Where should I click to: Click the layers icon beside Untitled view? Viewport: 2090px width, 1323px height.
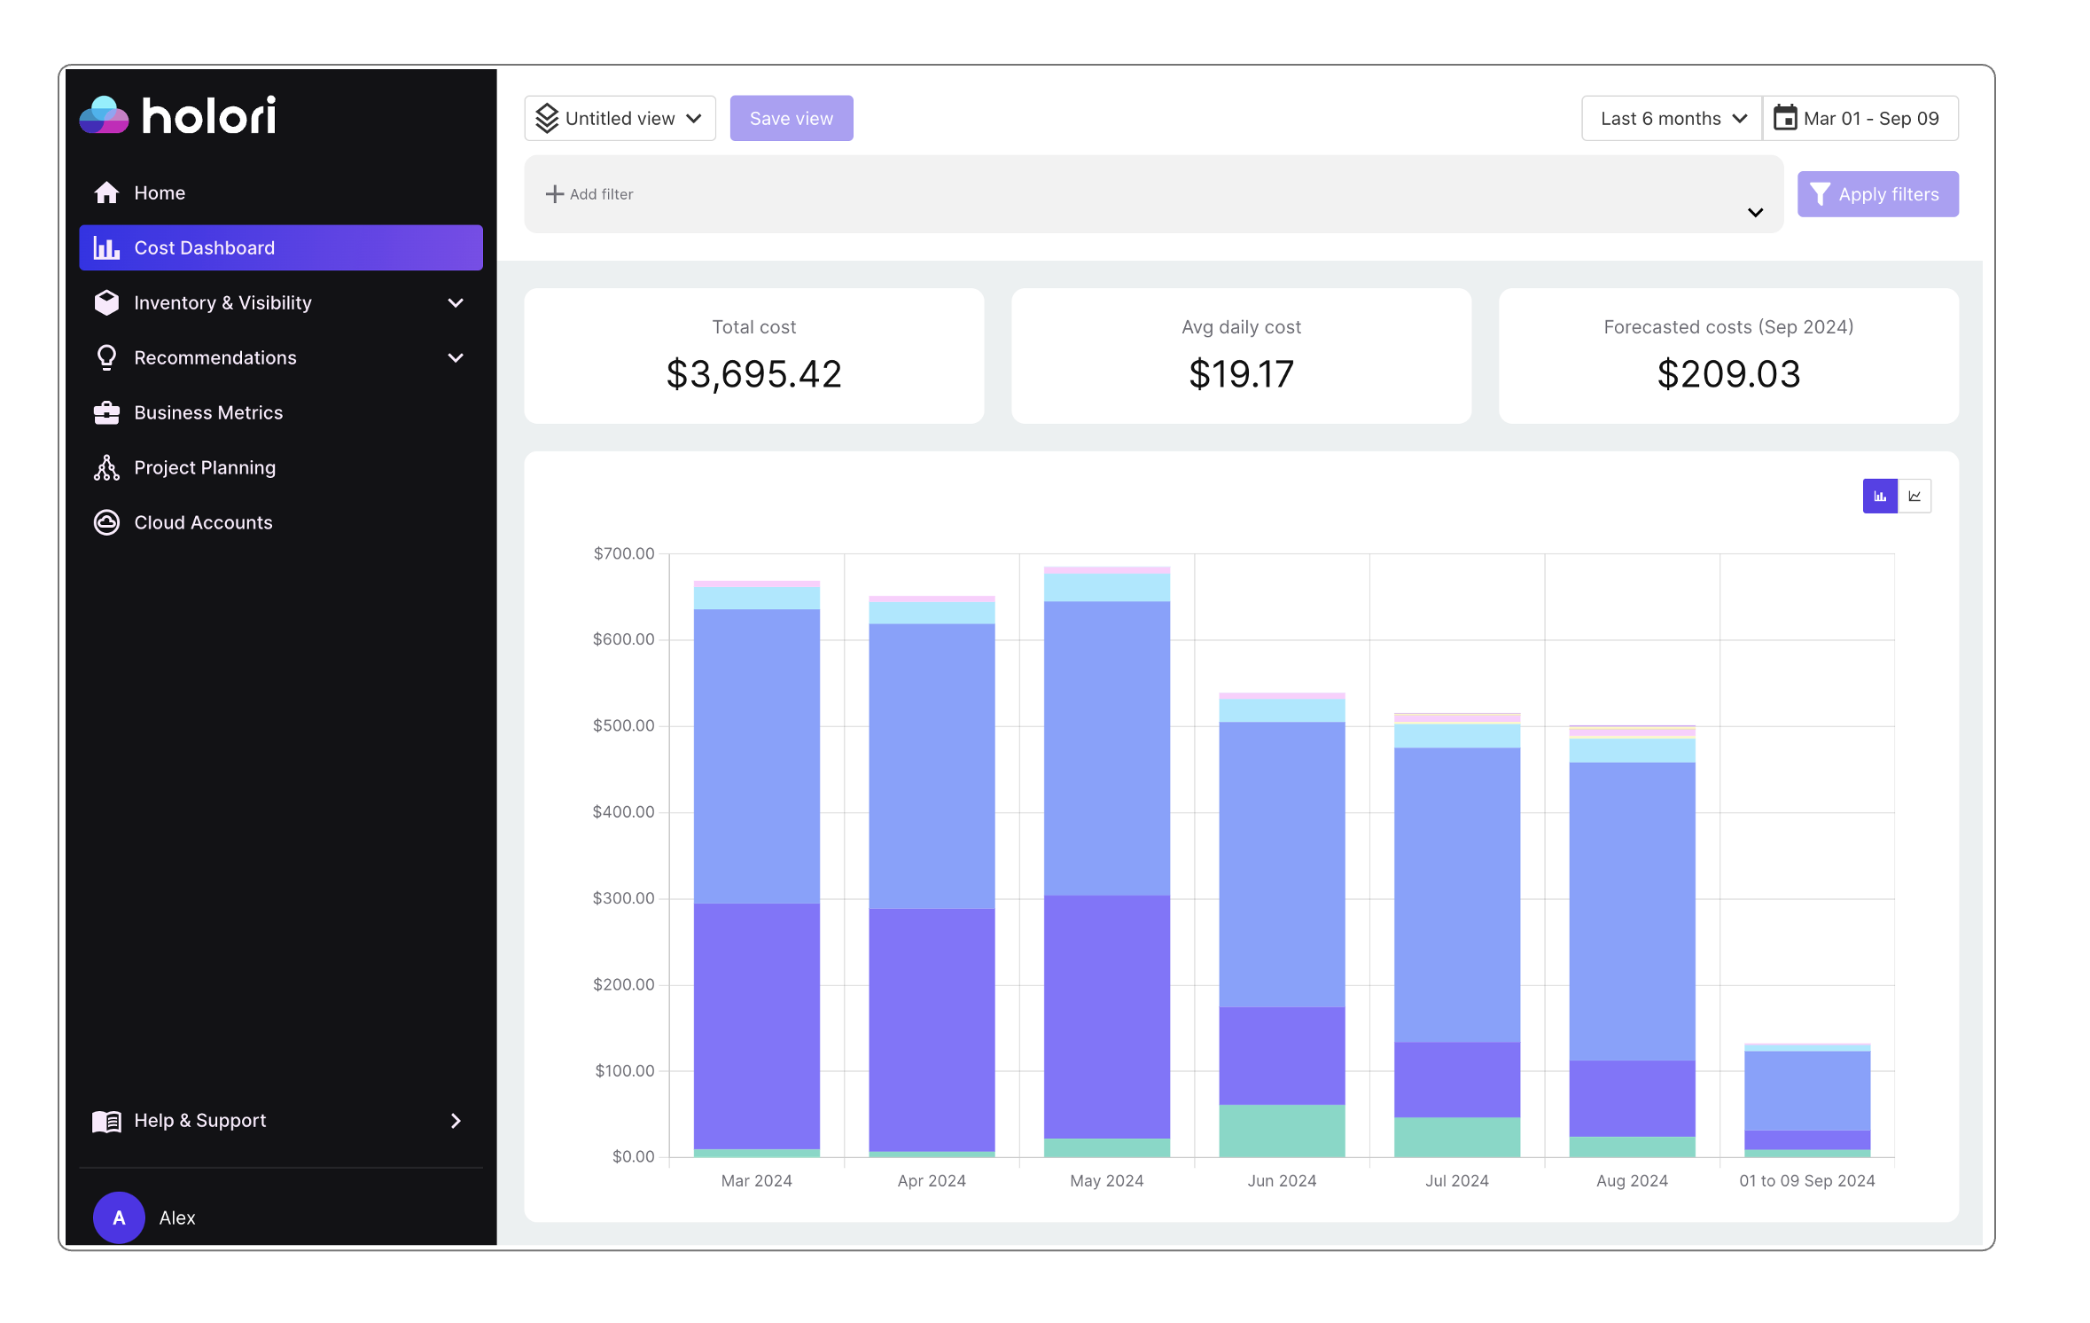click(x=547, y=118)
